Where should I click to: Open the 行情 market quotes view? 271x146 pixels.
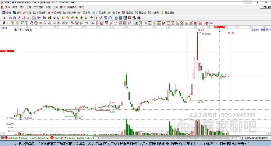coord(6,13)
